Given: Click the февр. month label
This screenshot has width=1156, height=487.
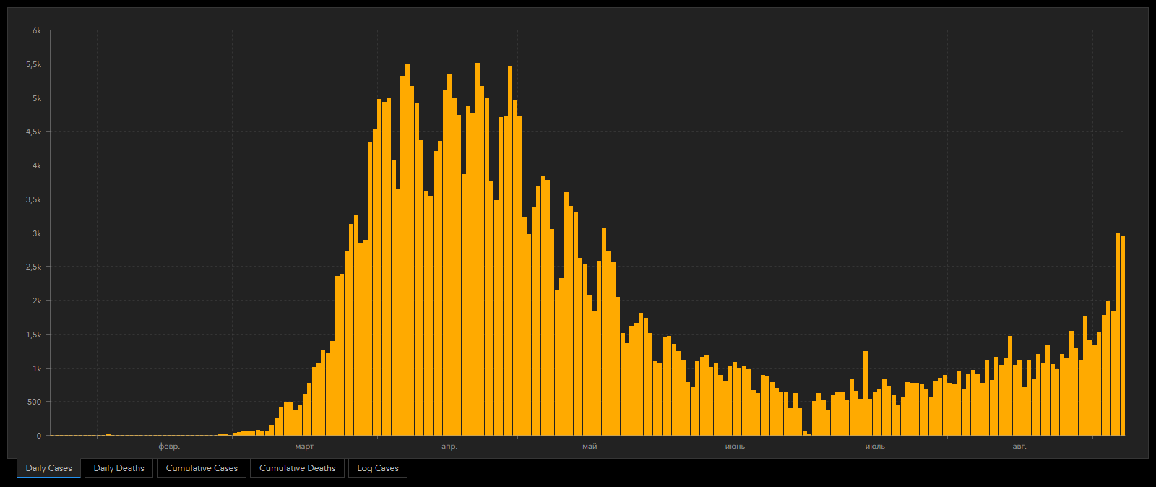Looking at the screenshot, I should point(169,447).
